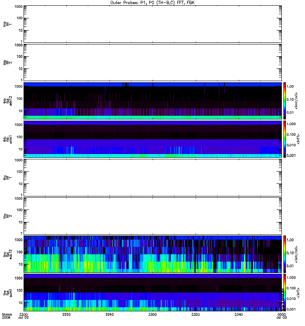Click the color bar beside thc fbk edc12
This screenshot has height=326, width=305.
pyautogui.click(x=285, y=254)
